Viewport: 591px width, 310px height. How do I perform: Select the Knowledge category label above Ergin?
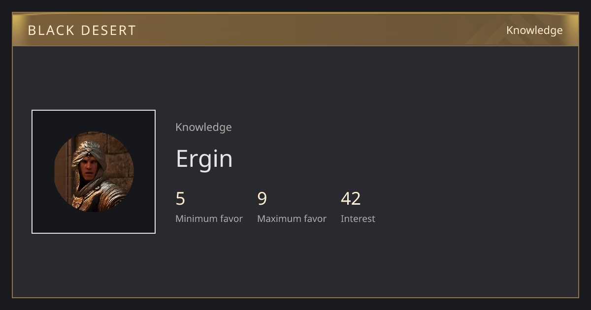click(203, 127)
